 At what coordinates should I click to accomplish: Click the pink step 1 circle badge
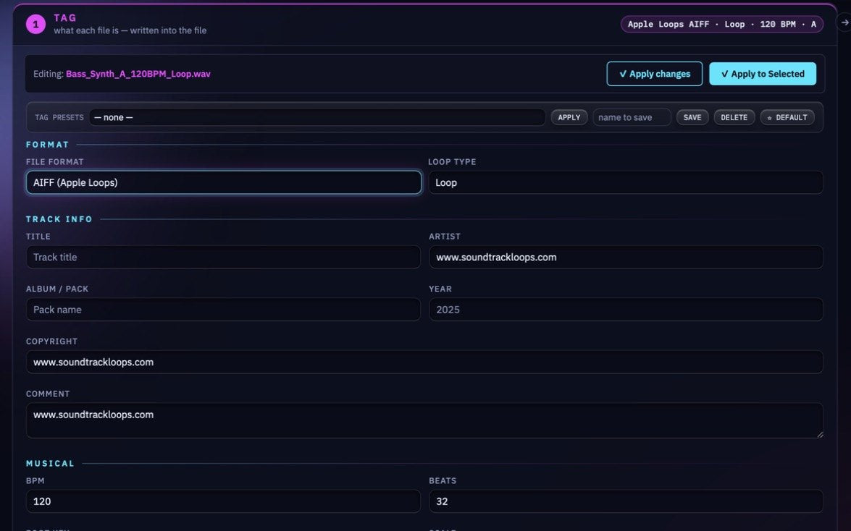(35, 24)
